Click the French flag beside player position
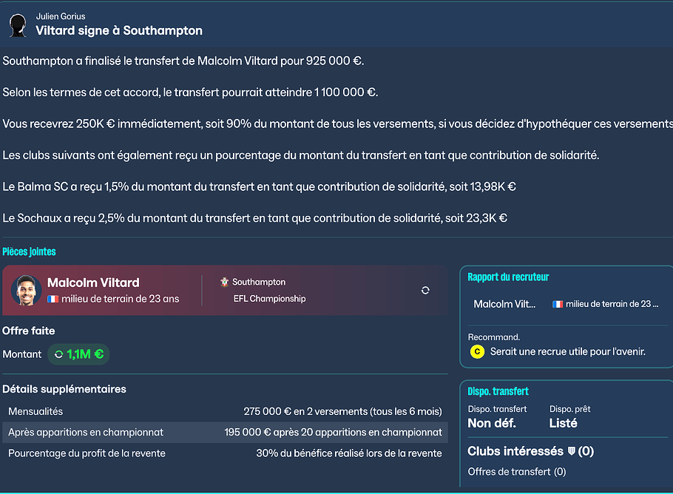 coord(53,300)
